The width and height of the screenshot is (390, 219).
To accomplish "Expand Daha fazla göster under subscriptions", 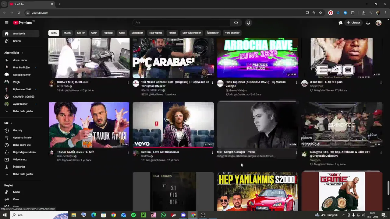I will 21,111.
